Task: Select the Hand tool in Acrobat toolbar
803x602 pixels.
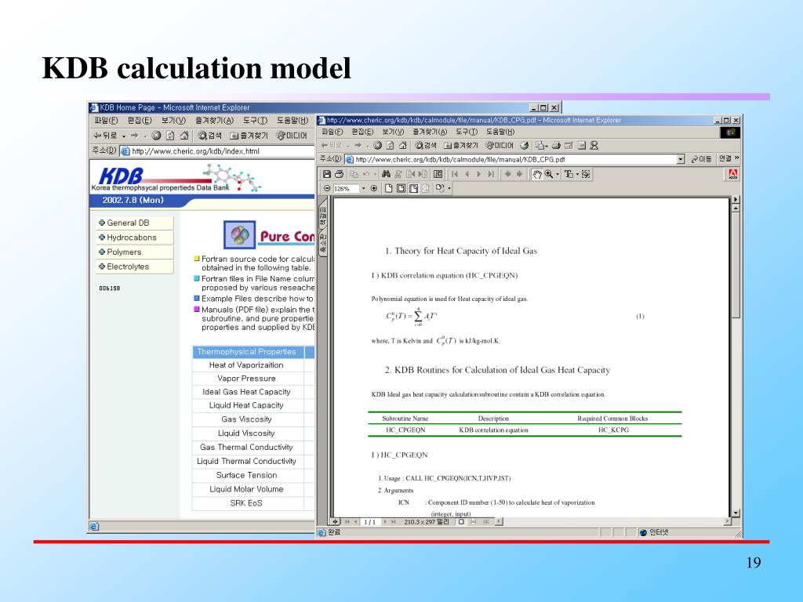Action: click(x=536, y=174)
